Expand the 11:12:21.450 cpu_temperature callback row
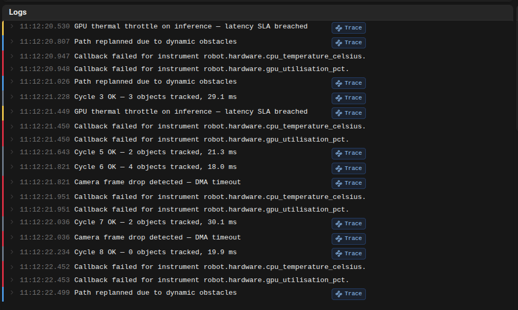 12,126
